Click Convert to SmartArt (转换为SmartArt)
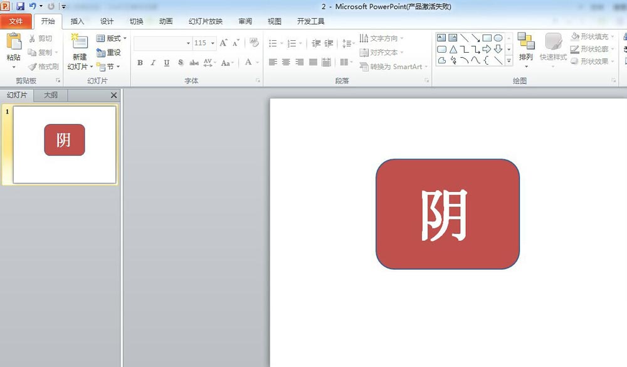Viewport: 627px width, 367px height. point(393,66)
